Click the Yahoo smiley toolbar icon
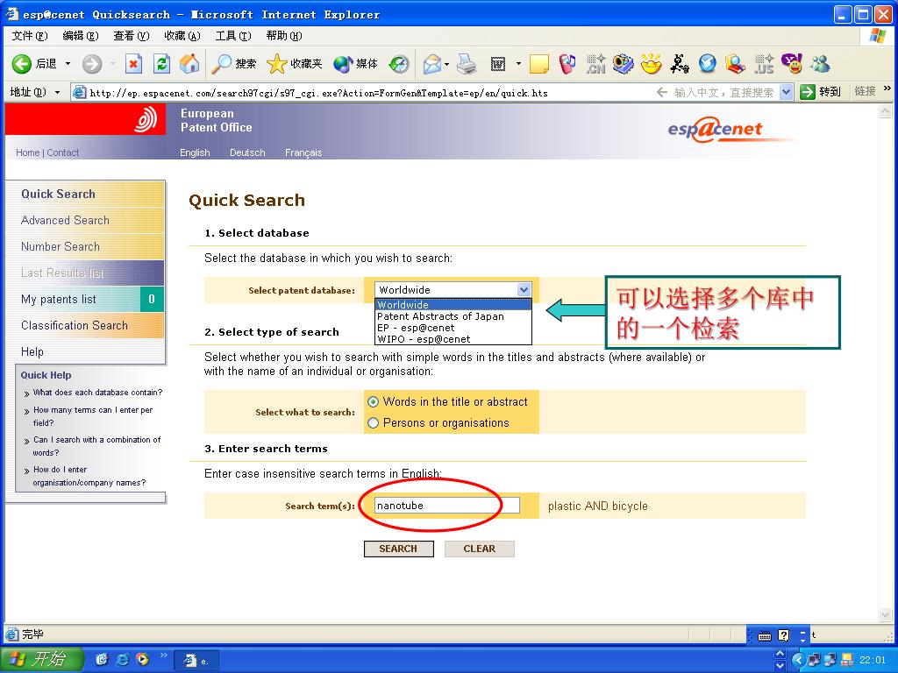This screenshot has width=898, height=673. pos(792,64)
